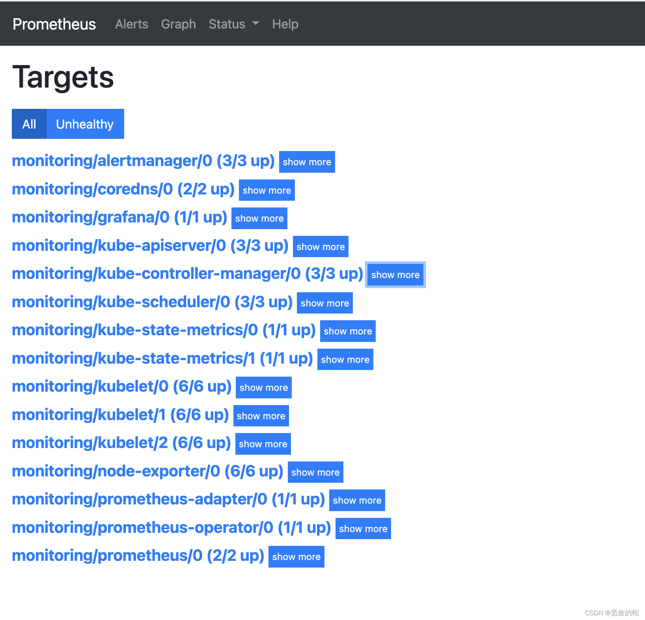Show more for coredns/0 targets

[x=267, y=190]
